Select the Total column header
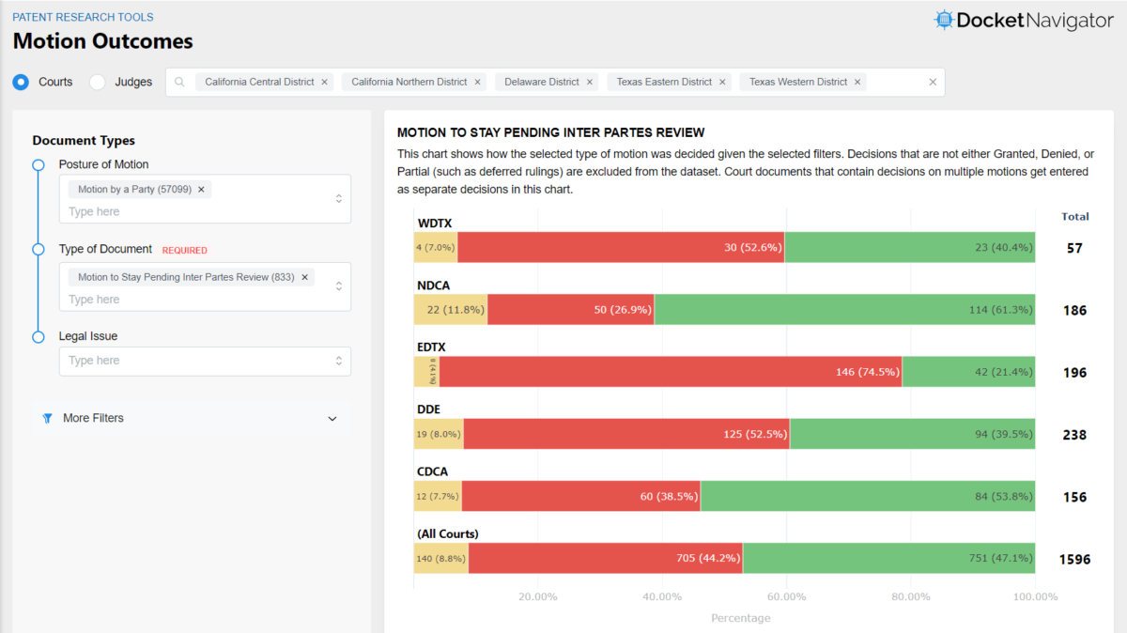The width and height of the screenshot is (1127, 633). pyautogui.click(x=1074, y=216)
